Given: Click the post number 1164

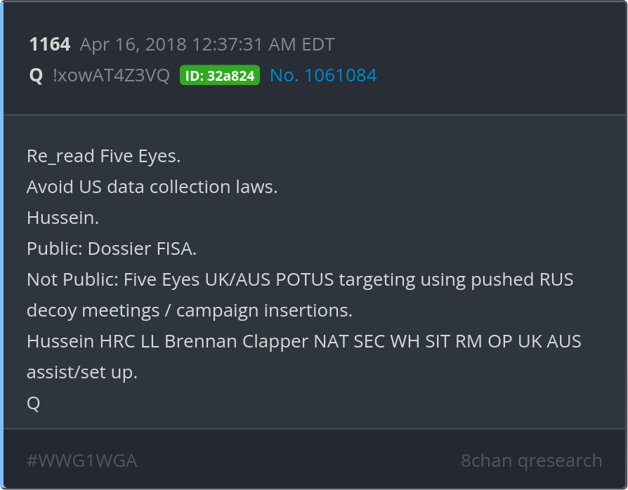Looking at the screenshot, I should 49,45.
